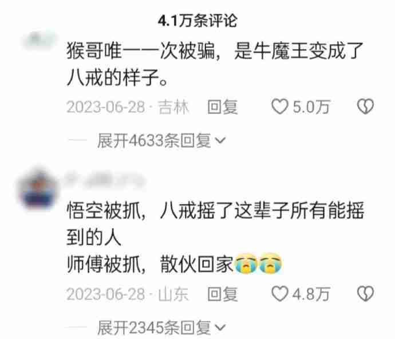Like the 猴哥 comment with heart icon
395x339 pixels.
(x=279, y=107)
